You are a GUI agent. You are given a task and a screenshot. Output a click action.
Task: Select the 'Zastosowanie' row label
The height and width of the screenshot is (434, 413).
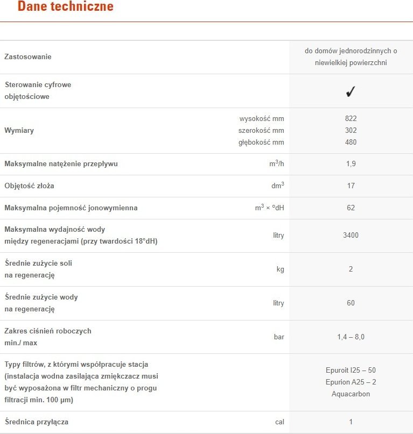tap(28, 57)
